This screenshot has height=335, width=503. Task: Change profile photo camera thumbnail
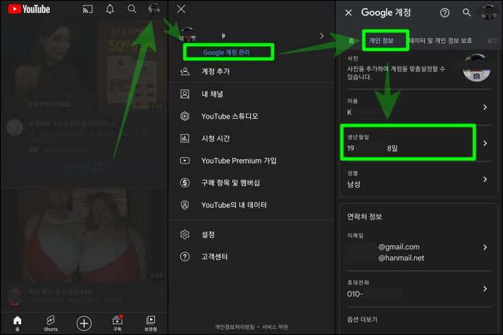pyautogui.click(x=476, y=68)
